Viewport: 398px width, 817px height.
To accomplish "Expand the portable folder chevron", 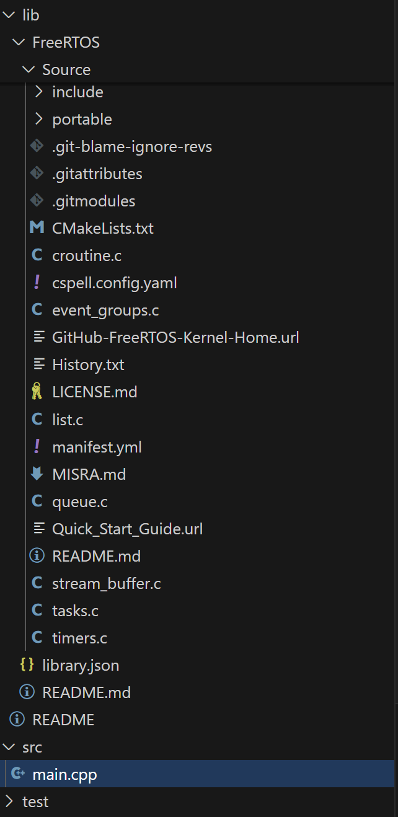I will (x=38, y=119).
